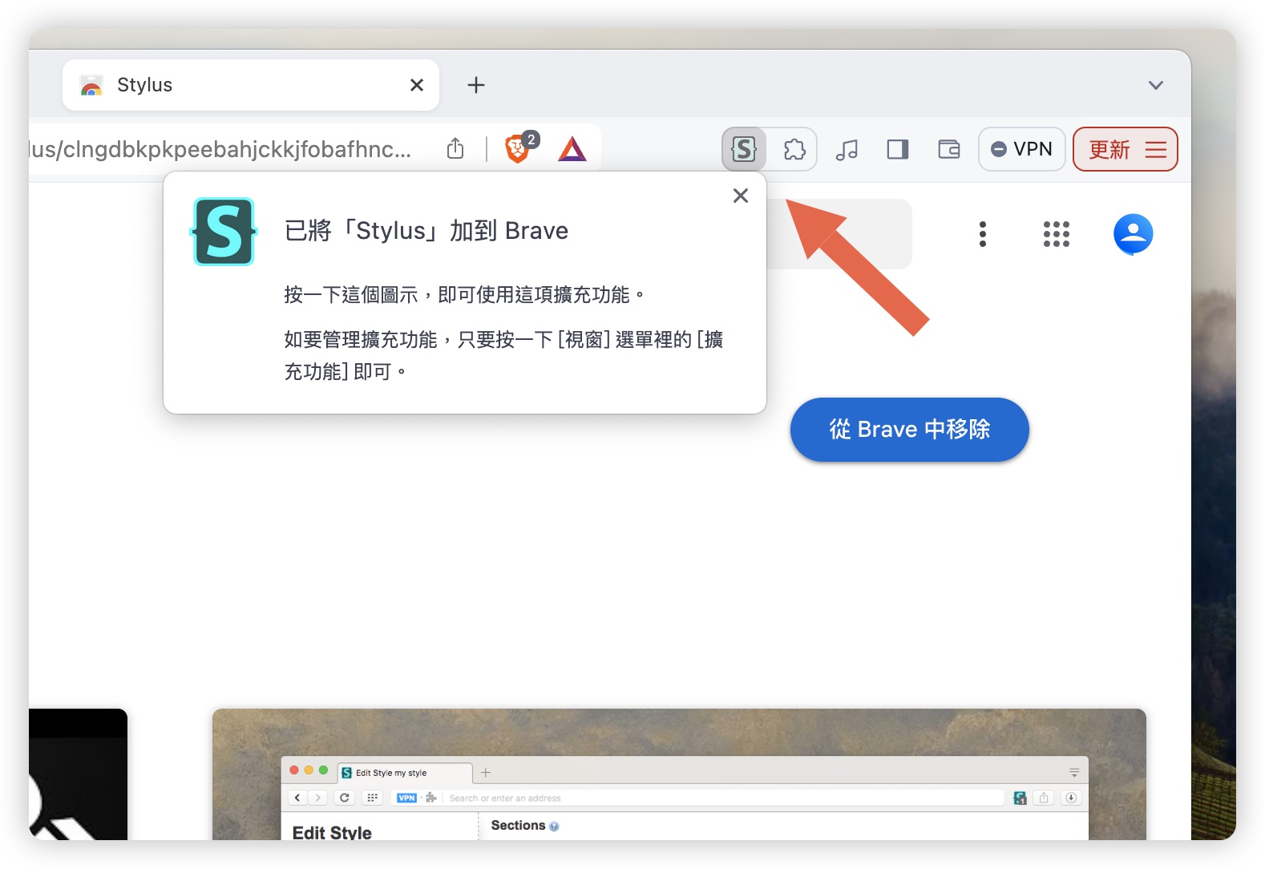
Task: Open the Stylus extension toolbar icon
Action: 744,149
